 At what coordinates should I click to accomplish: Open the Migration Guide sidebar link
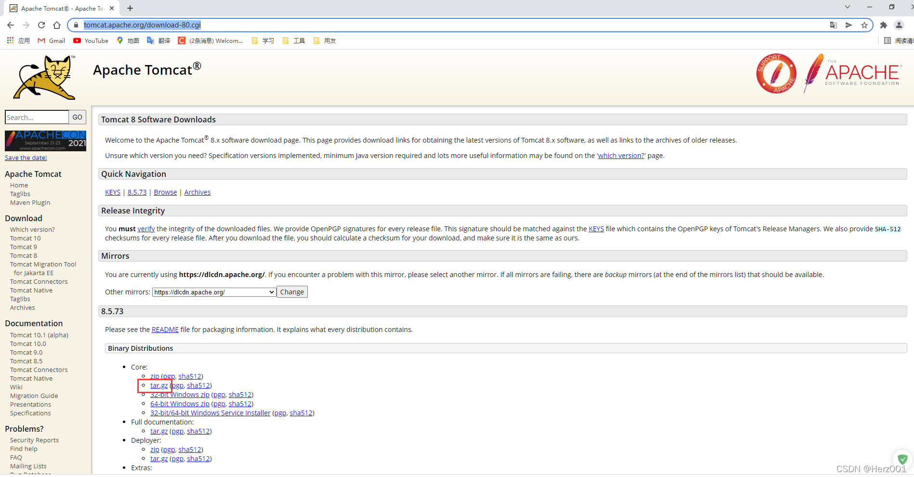34,396
